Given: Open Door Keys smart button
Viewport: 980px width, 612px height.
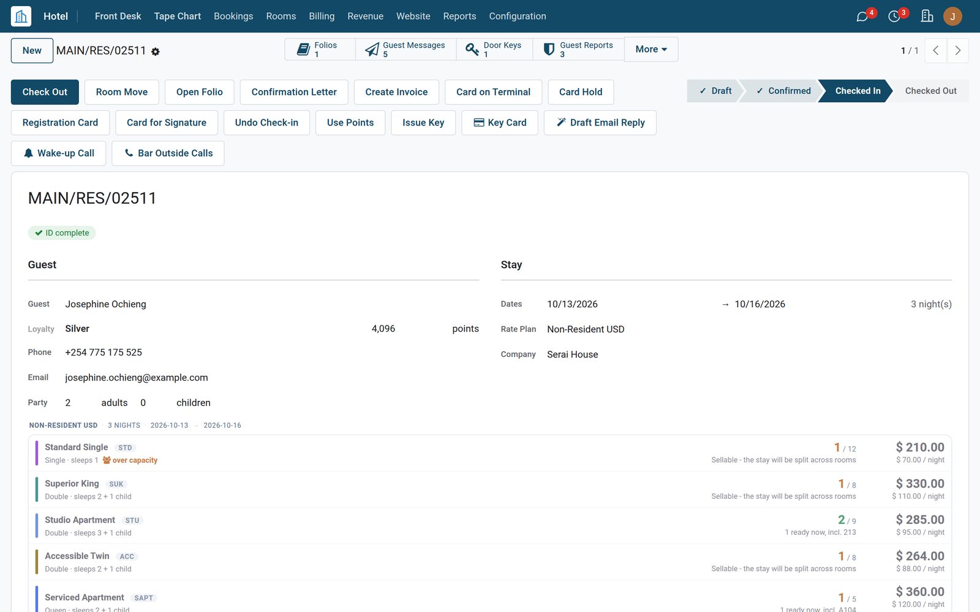Looking at the screenshot, I should point(494,50).
